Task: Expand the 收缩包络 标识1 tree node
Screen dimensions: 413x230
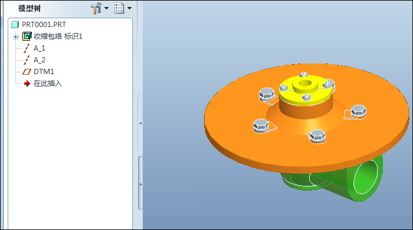Action: [x=15, y=36]
